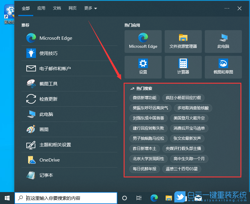
Task: Switch to the 网页 tab
Action: 73,8
